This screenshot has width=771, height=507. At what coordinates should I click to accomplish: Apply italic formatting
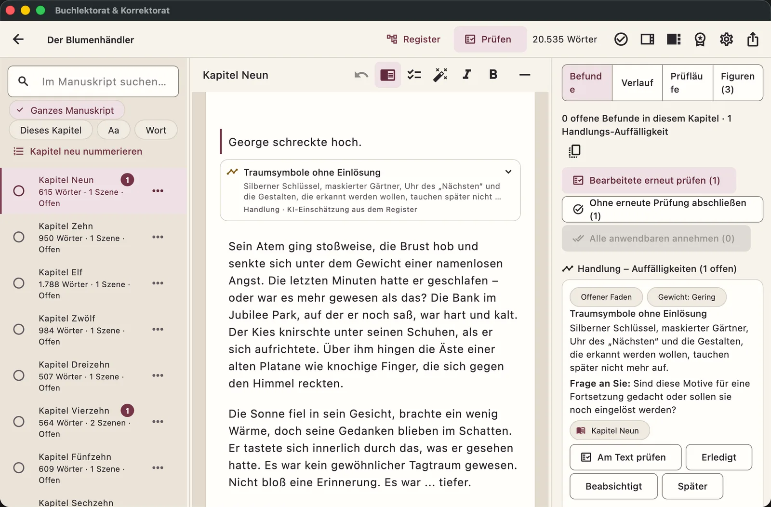click(x=466, y=74)
